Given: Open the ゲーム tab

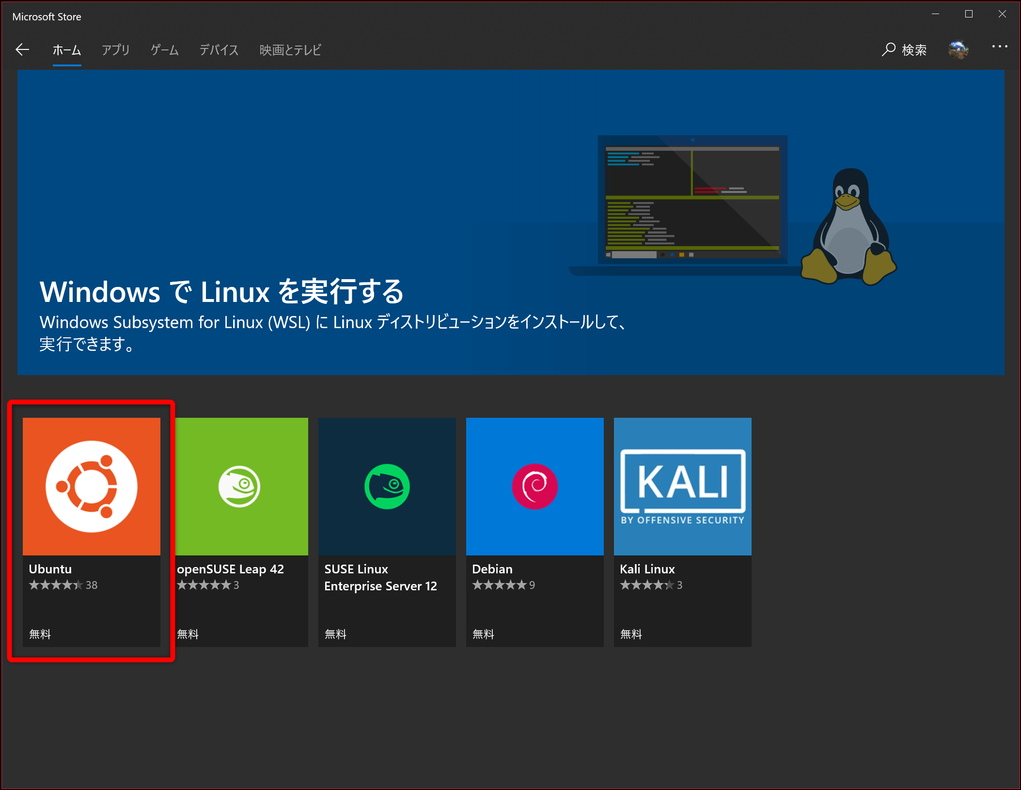Looking at the screenshot, I should click(x=165, y=50).
